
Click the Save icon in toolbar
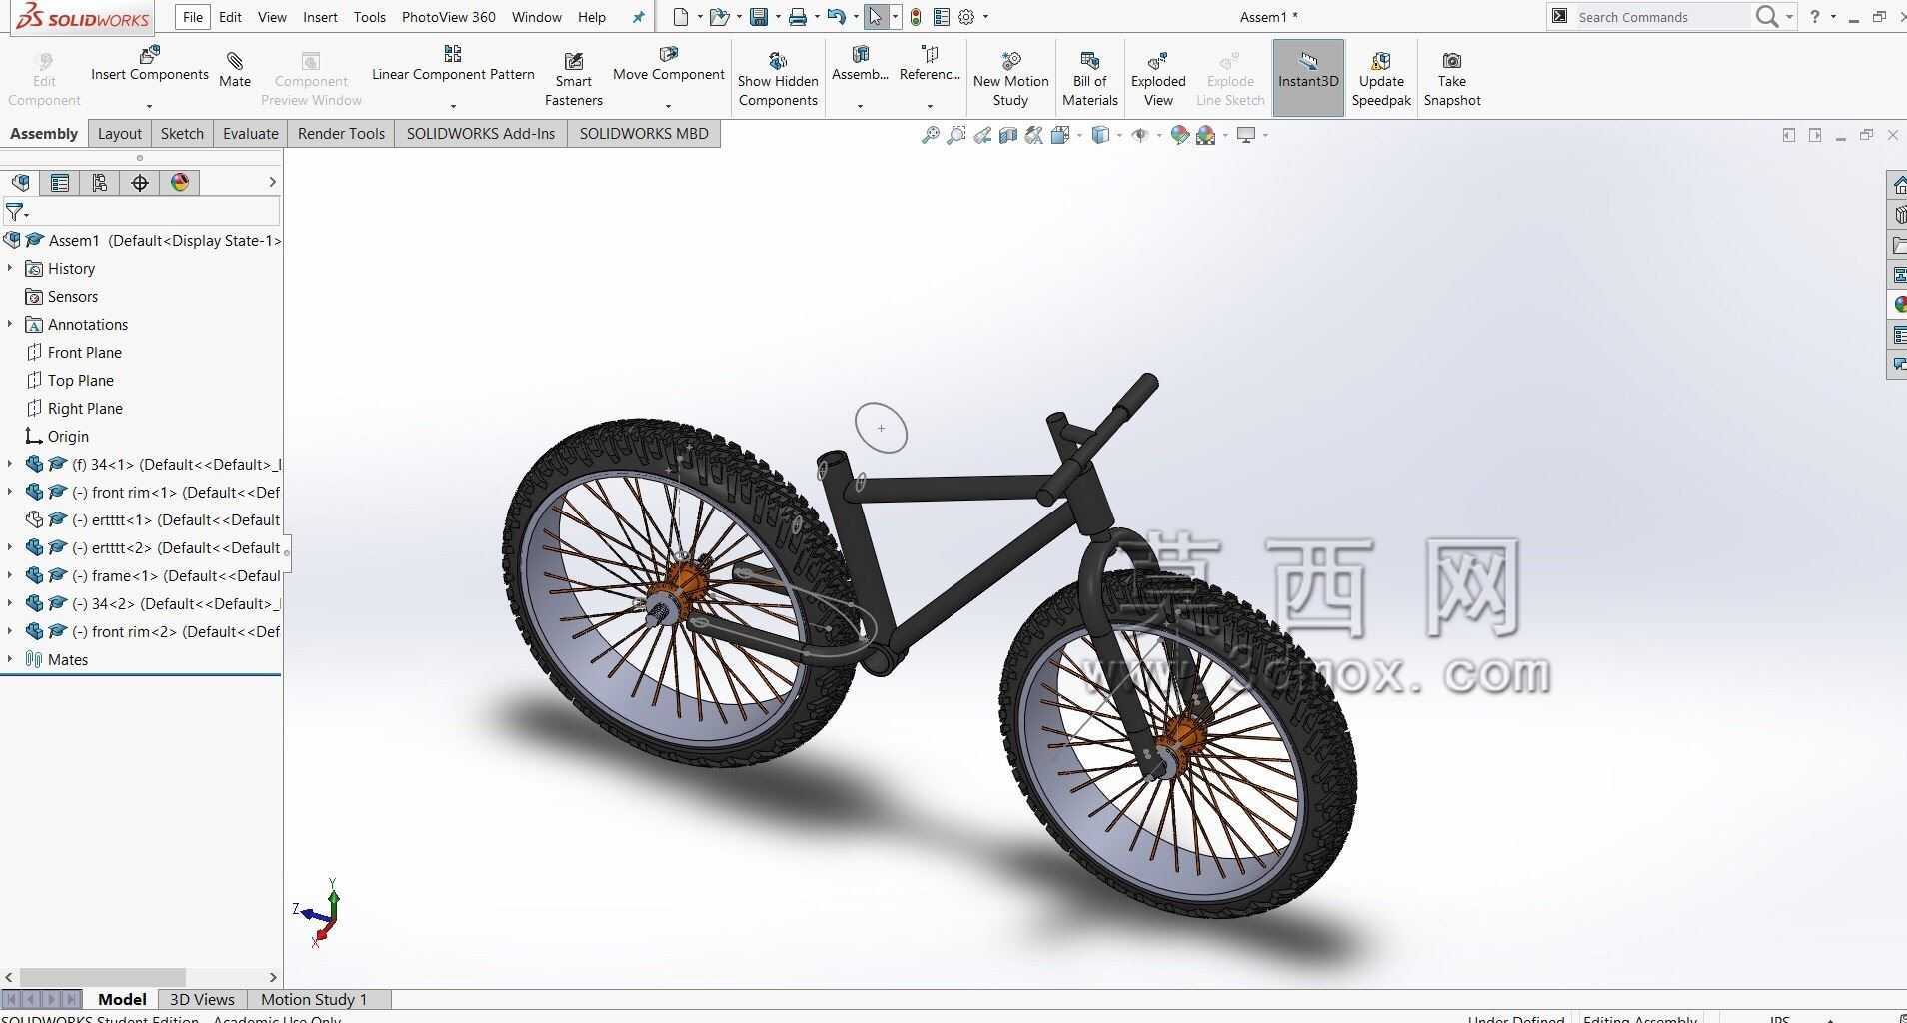tap(759, 17)
